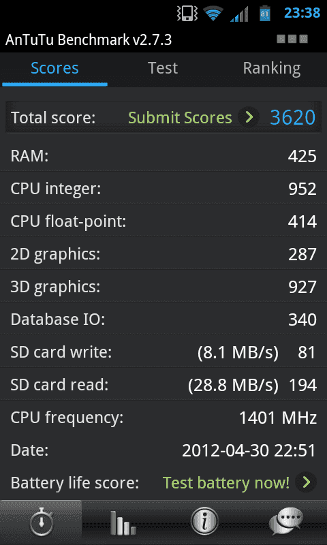Switch to the Ranking tab
327x545 pixels.
272,68
